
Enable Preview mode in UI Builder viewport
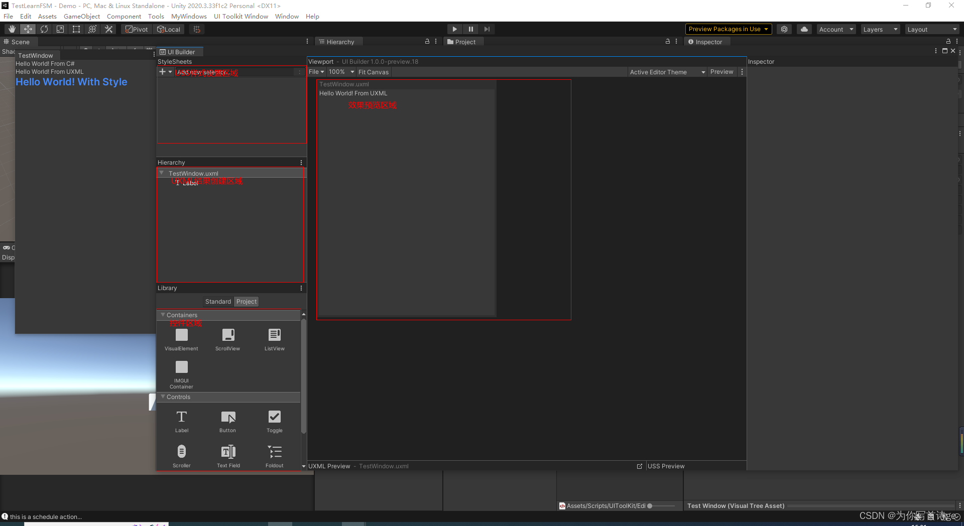(722, 72)
